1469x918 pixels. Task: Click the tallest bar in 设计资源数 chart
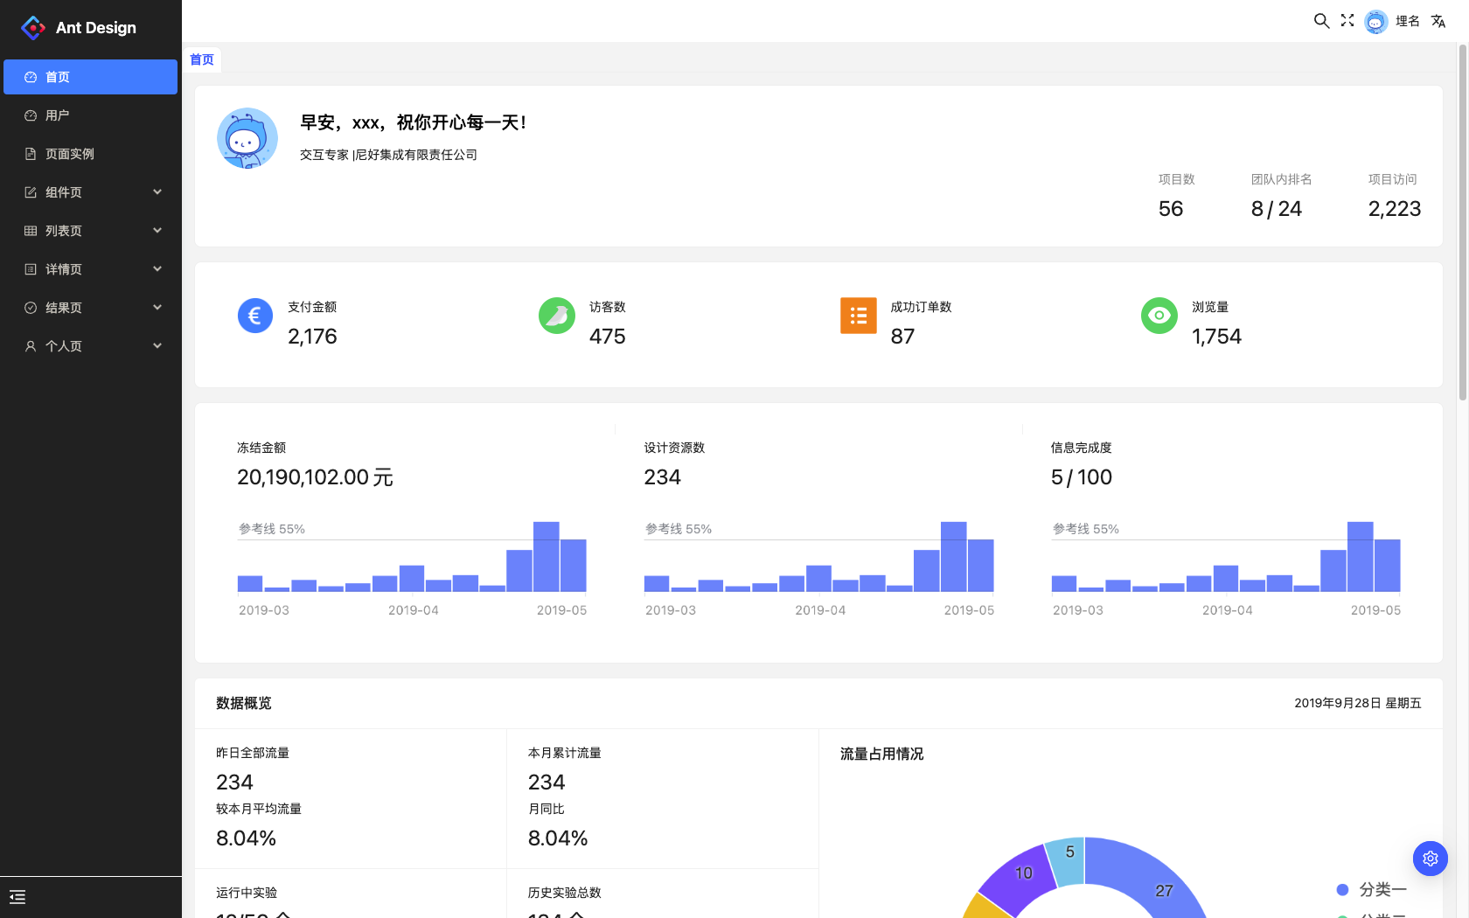(954, 557)
